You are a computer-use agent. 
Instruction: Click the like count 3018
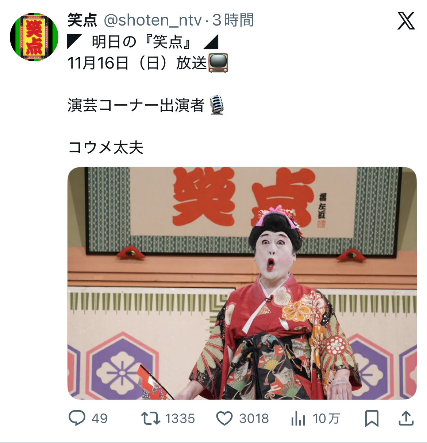coord(254,419)
